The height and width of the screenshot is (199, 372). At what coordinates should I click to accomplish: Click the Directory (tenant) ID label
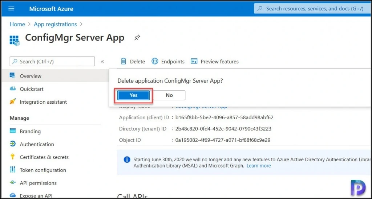(142, 129)
